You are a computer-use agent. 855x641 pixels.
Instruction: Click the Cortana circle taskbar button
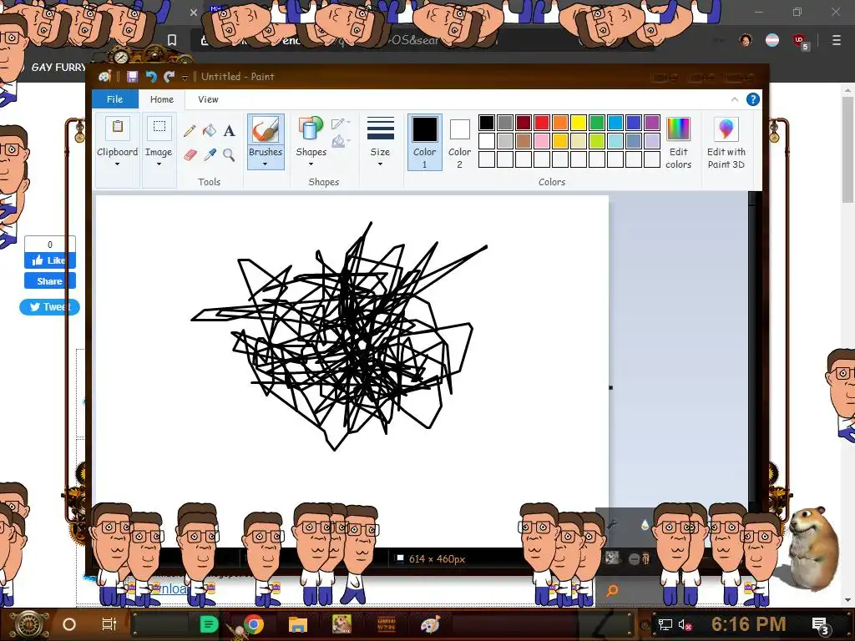[69, 624]
